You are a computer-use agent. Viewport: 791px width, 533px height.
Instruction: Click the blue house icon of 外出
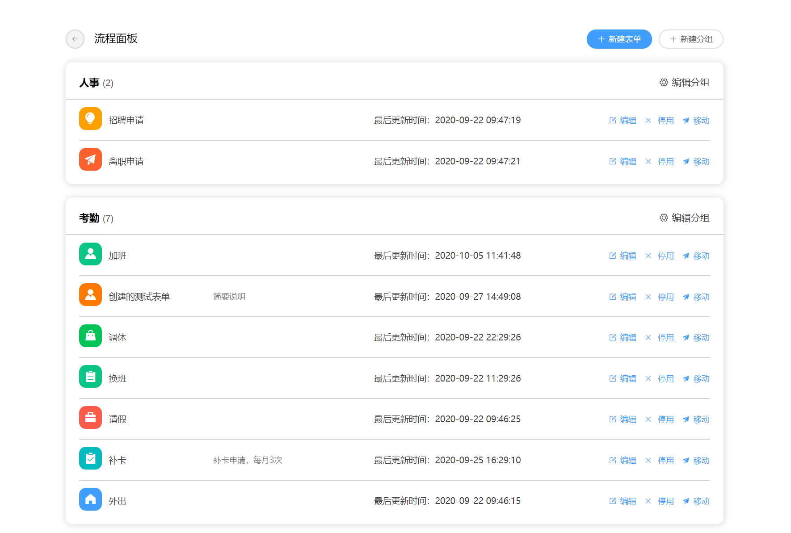point(90,499)
